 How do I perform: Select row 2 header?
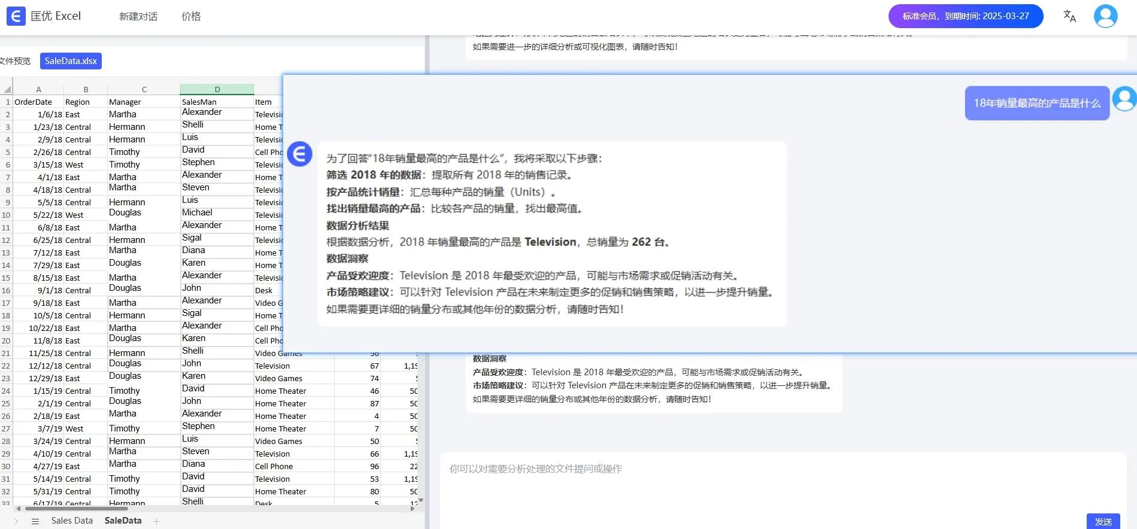[7, 114]
